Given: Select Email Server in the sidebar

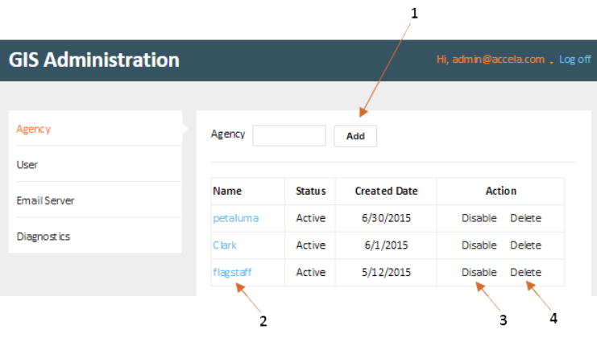Looking at the screenshot, I should (45, 200).
